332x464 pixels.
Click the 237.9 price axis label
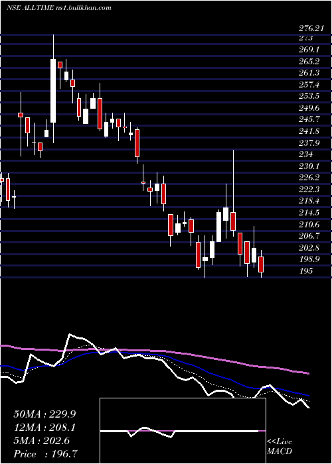pos(309,143)
